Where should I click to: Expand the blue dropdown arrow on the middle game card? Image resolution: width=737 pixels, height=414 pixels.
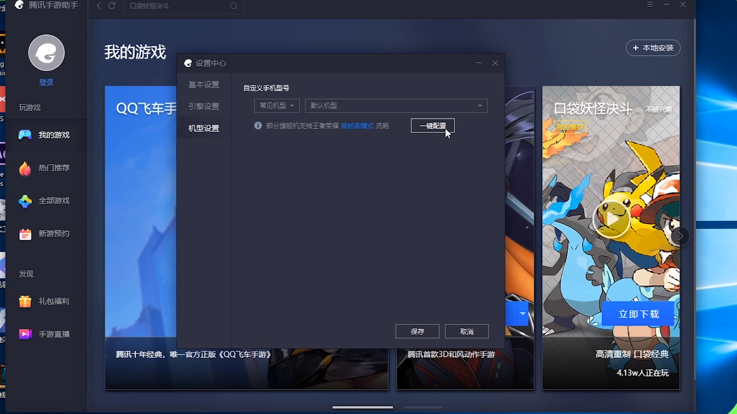(522, 313)
